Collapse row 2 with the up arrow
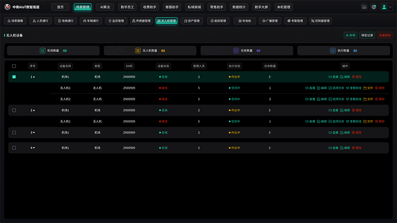This screenshot has height=223, width=397. [34, 110]
